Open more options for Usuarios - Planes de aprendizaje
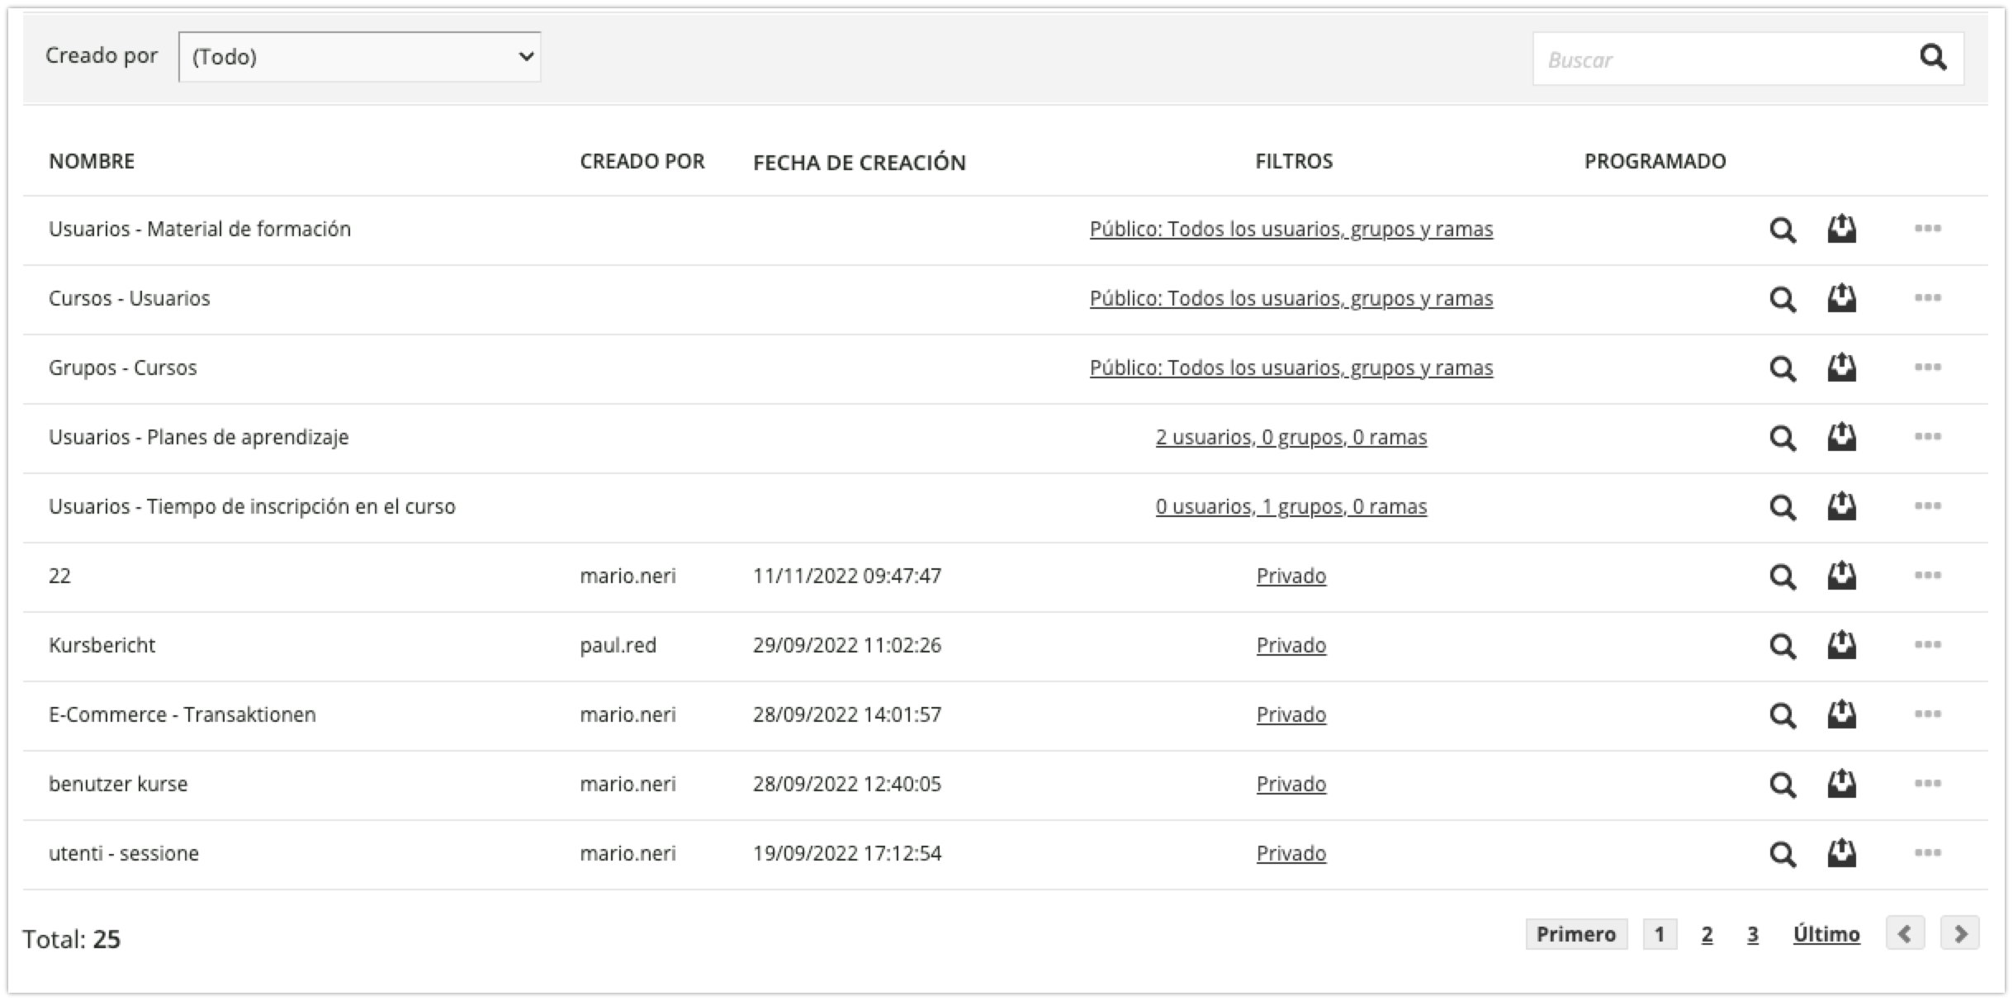 [x=1927, y=437]
